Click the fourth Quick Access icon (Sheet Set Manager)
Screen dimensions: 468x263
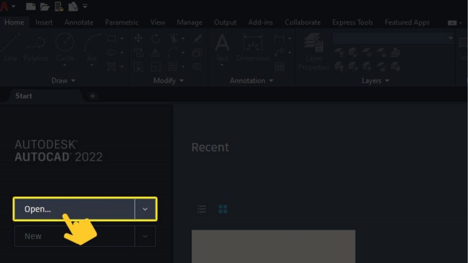point(73,7)
